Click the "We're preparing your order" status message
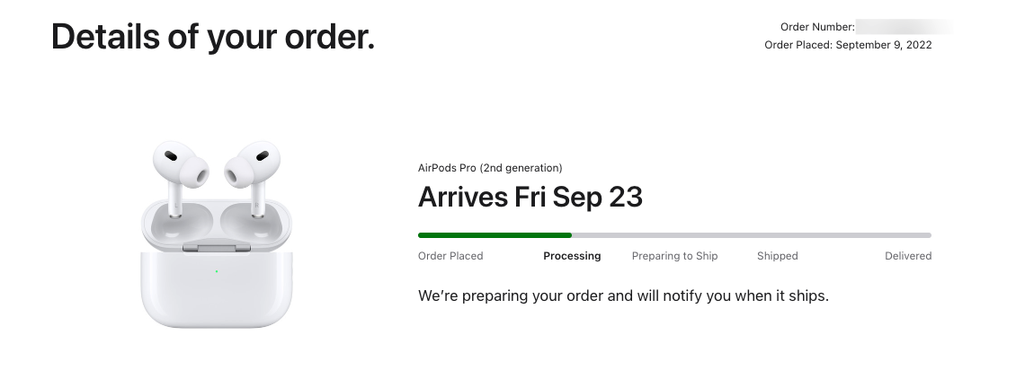The height and width of the screenshot is (379, 1016). (x=623, y=295)
